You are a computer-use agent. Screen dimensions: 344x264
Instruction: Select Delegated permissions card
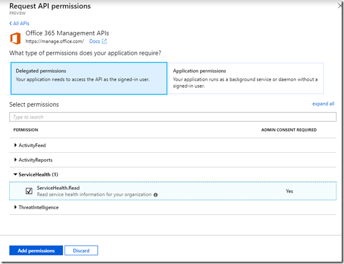(89, 78)
